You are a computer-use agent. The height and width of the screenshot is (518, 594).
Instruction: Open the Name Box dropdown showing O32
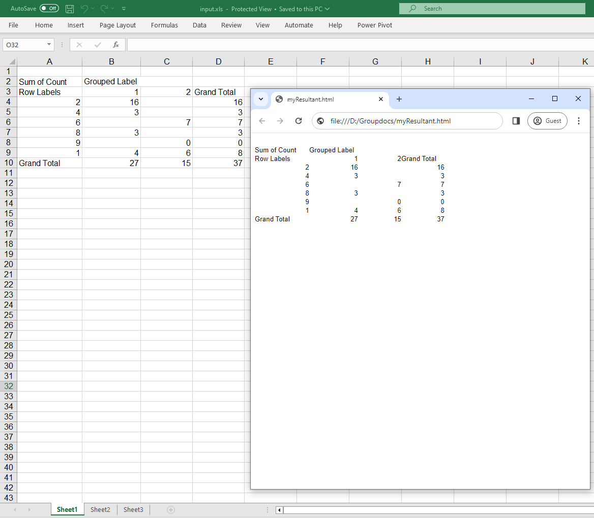click(48, 44)
